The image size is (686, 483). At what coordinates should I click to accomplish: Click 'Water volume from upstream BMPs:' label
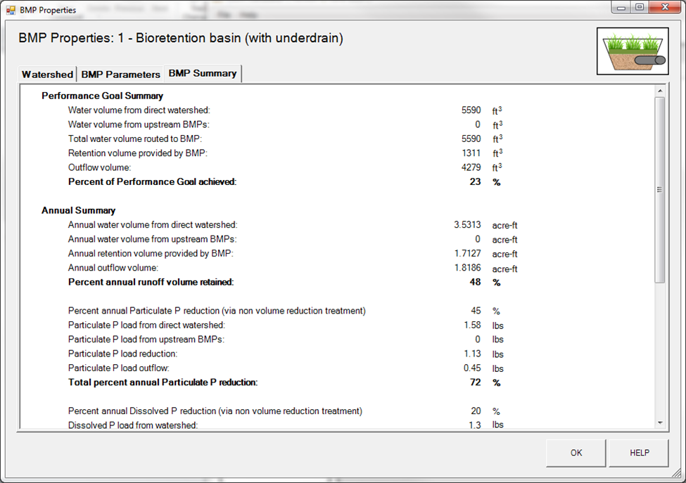(x=139, y=124)
